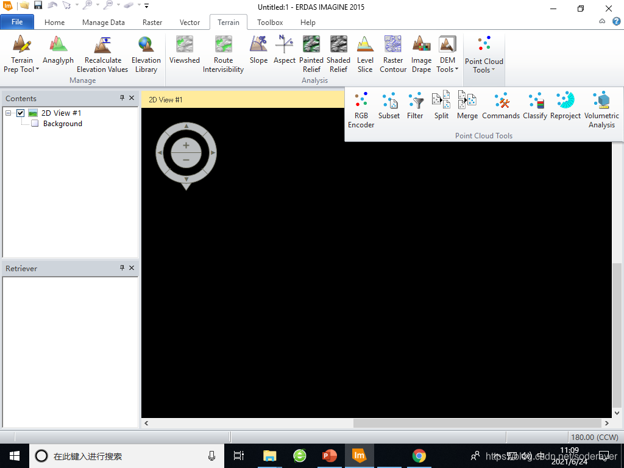This screenshot has width=624, height=468.
Task: Select the point cloud Subset tool
Action: point(389,105)
